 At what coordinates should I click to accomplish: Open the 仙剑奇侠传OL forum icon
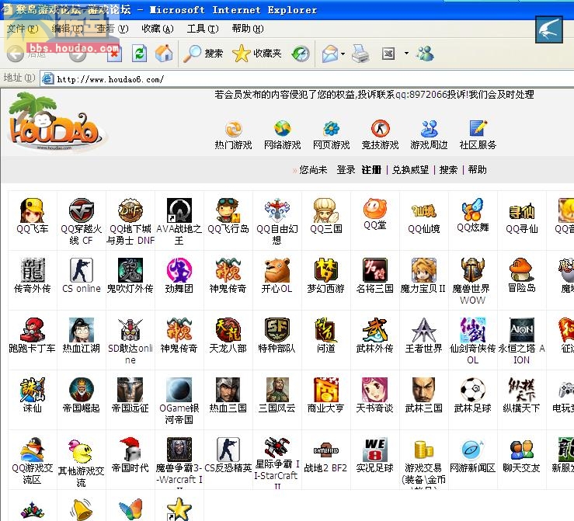[x=472, y=330]
